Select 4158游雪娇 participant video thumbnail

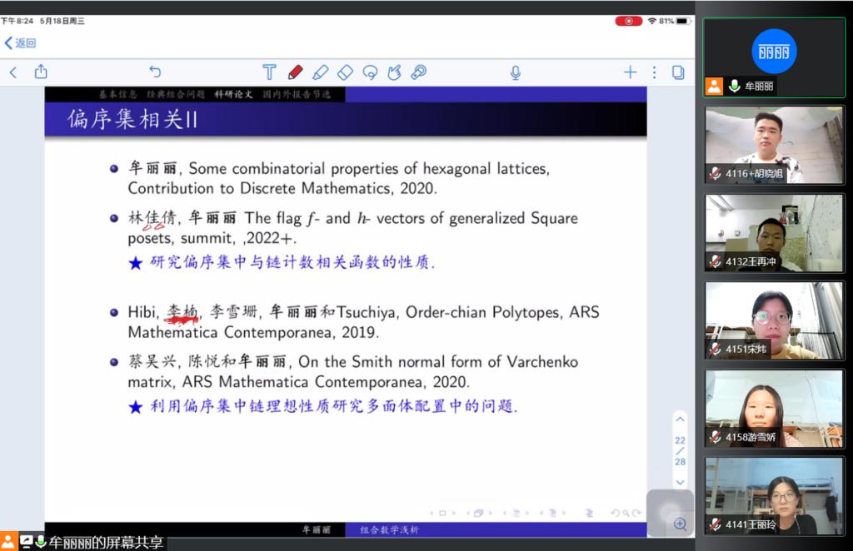[x=774, y=408]
